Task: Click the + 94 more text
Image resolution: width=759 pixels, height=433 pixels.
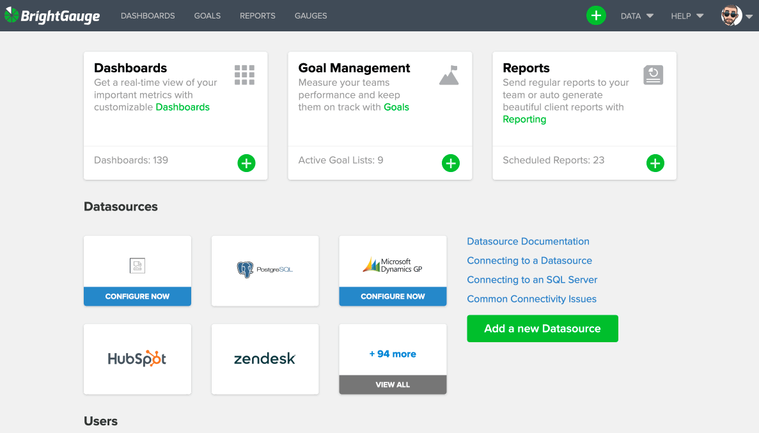Action: pyautogui.click(x=393, y=354)
